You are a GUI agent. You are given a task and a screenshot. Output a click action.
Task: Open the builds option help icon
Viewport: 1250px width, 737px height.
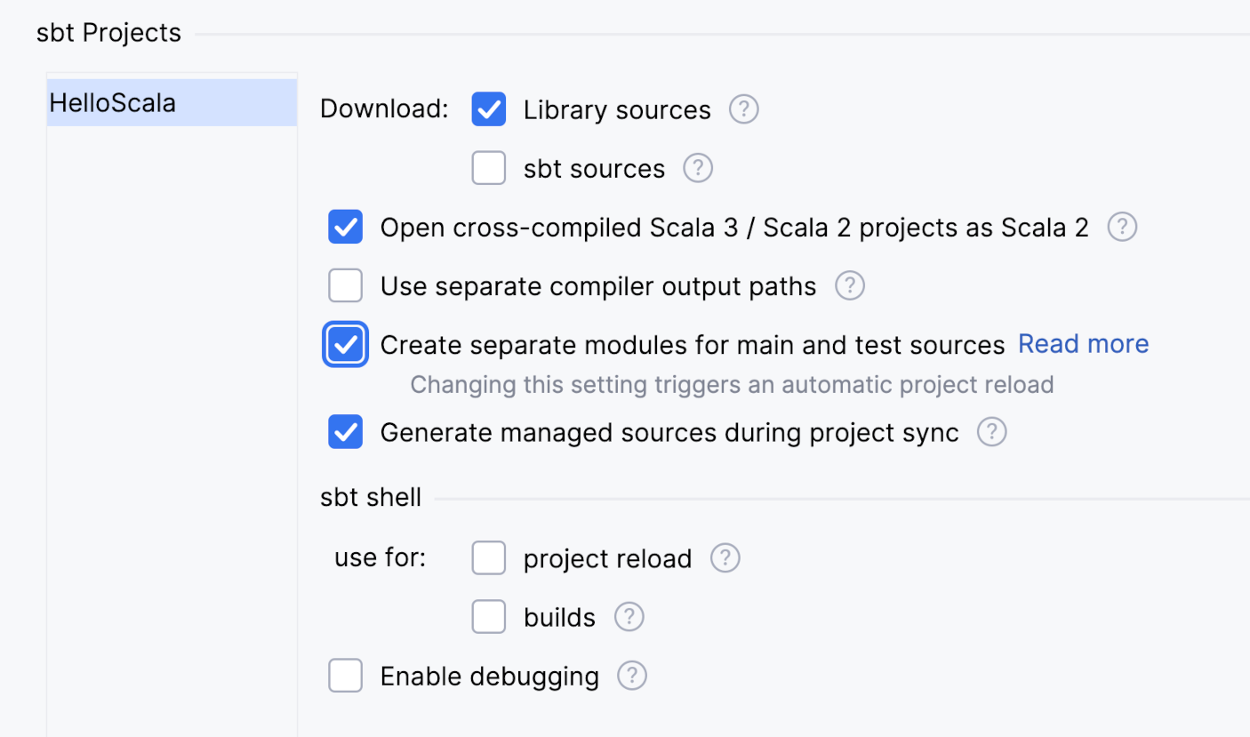(x=629, y=616)
